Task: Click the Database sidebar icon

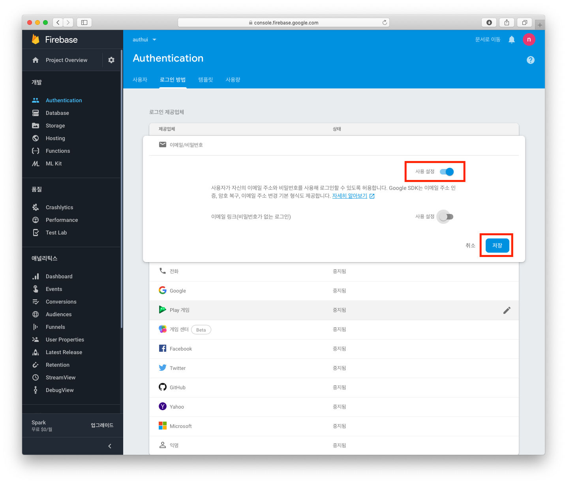Action: 36,113
